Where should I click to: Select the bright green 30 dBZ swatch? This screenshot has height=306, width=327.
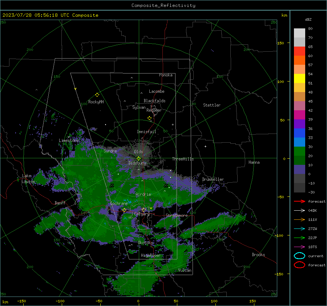(x=299, y=151)
